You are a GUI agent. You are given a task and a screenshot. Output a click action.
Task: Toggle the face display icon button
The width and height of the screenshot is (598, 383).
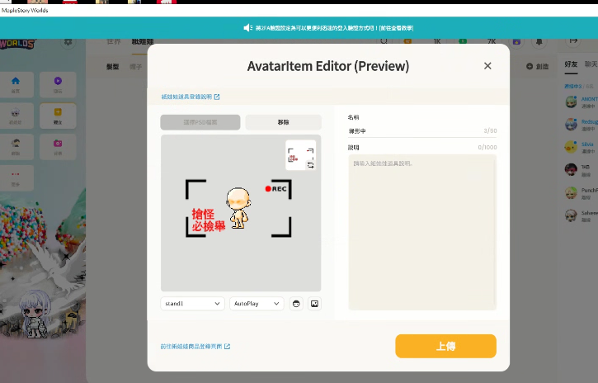point(296,304)
